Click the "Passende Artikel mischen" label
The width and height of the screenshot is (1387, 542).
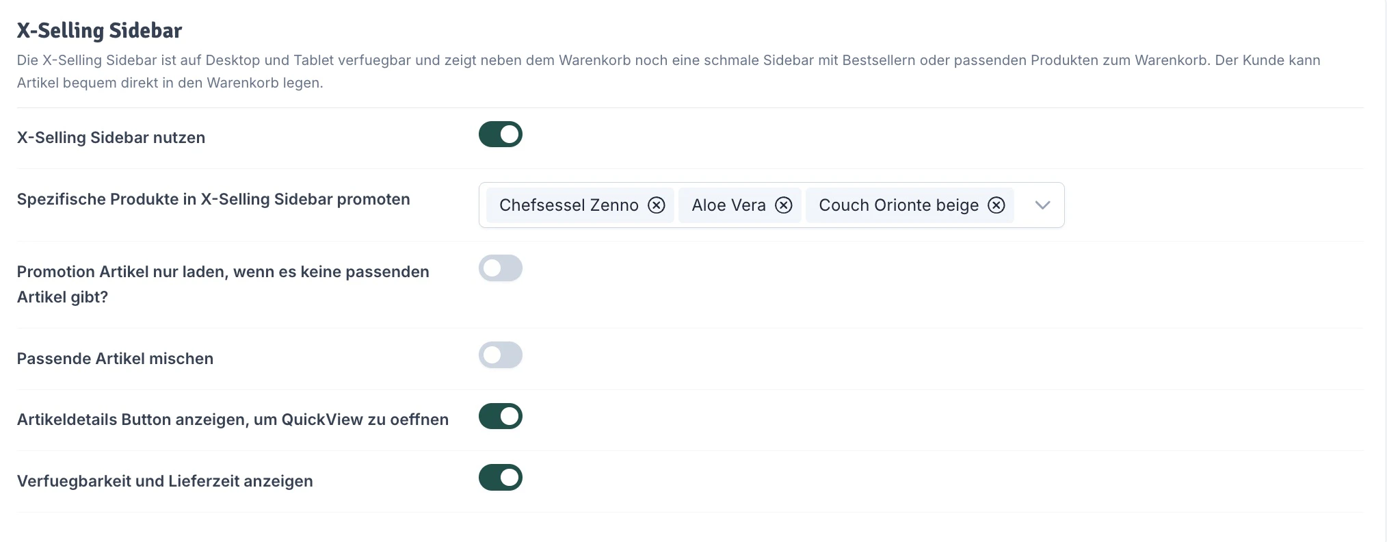(115, 358)
